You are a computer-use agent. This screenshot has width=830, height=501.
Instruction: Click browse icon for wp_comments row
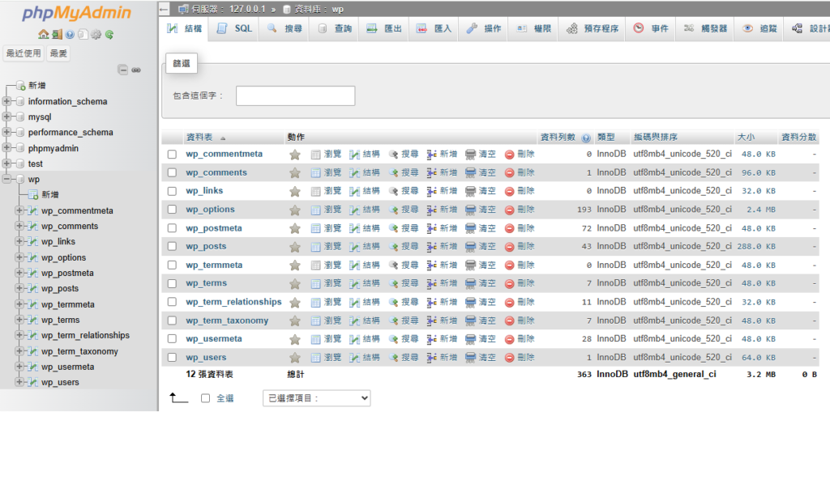pyautogui.click(x=315, y=173)
